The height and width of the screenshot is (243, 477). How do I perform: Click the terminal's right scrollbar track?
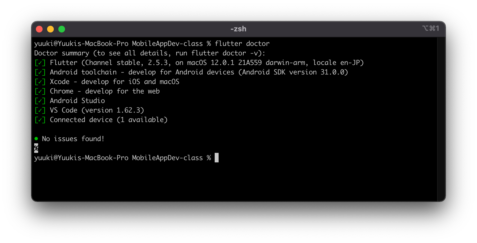tap(441, 119)
